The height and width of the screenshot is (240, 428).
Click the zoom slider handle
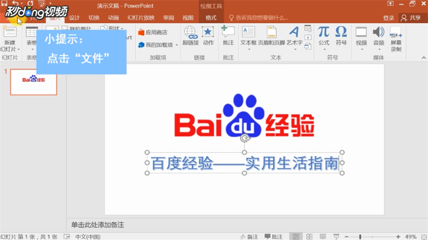coord(360,237)
